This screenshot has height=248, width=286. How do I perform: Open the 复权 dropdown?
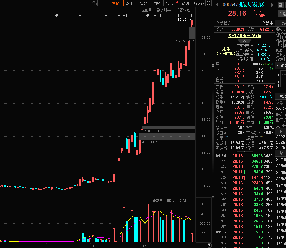click(x=117, y=3)
